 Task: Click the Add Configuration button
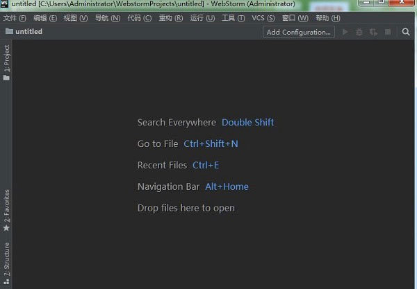coord(299,32)
